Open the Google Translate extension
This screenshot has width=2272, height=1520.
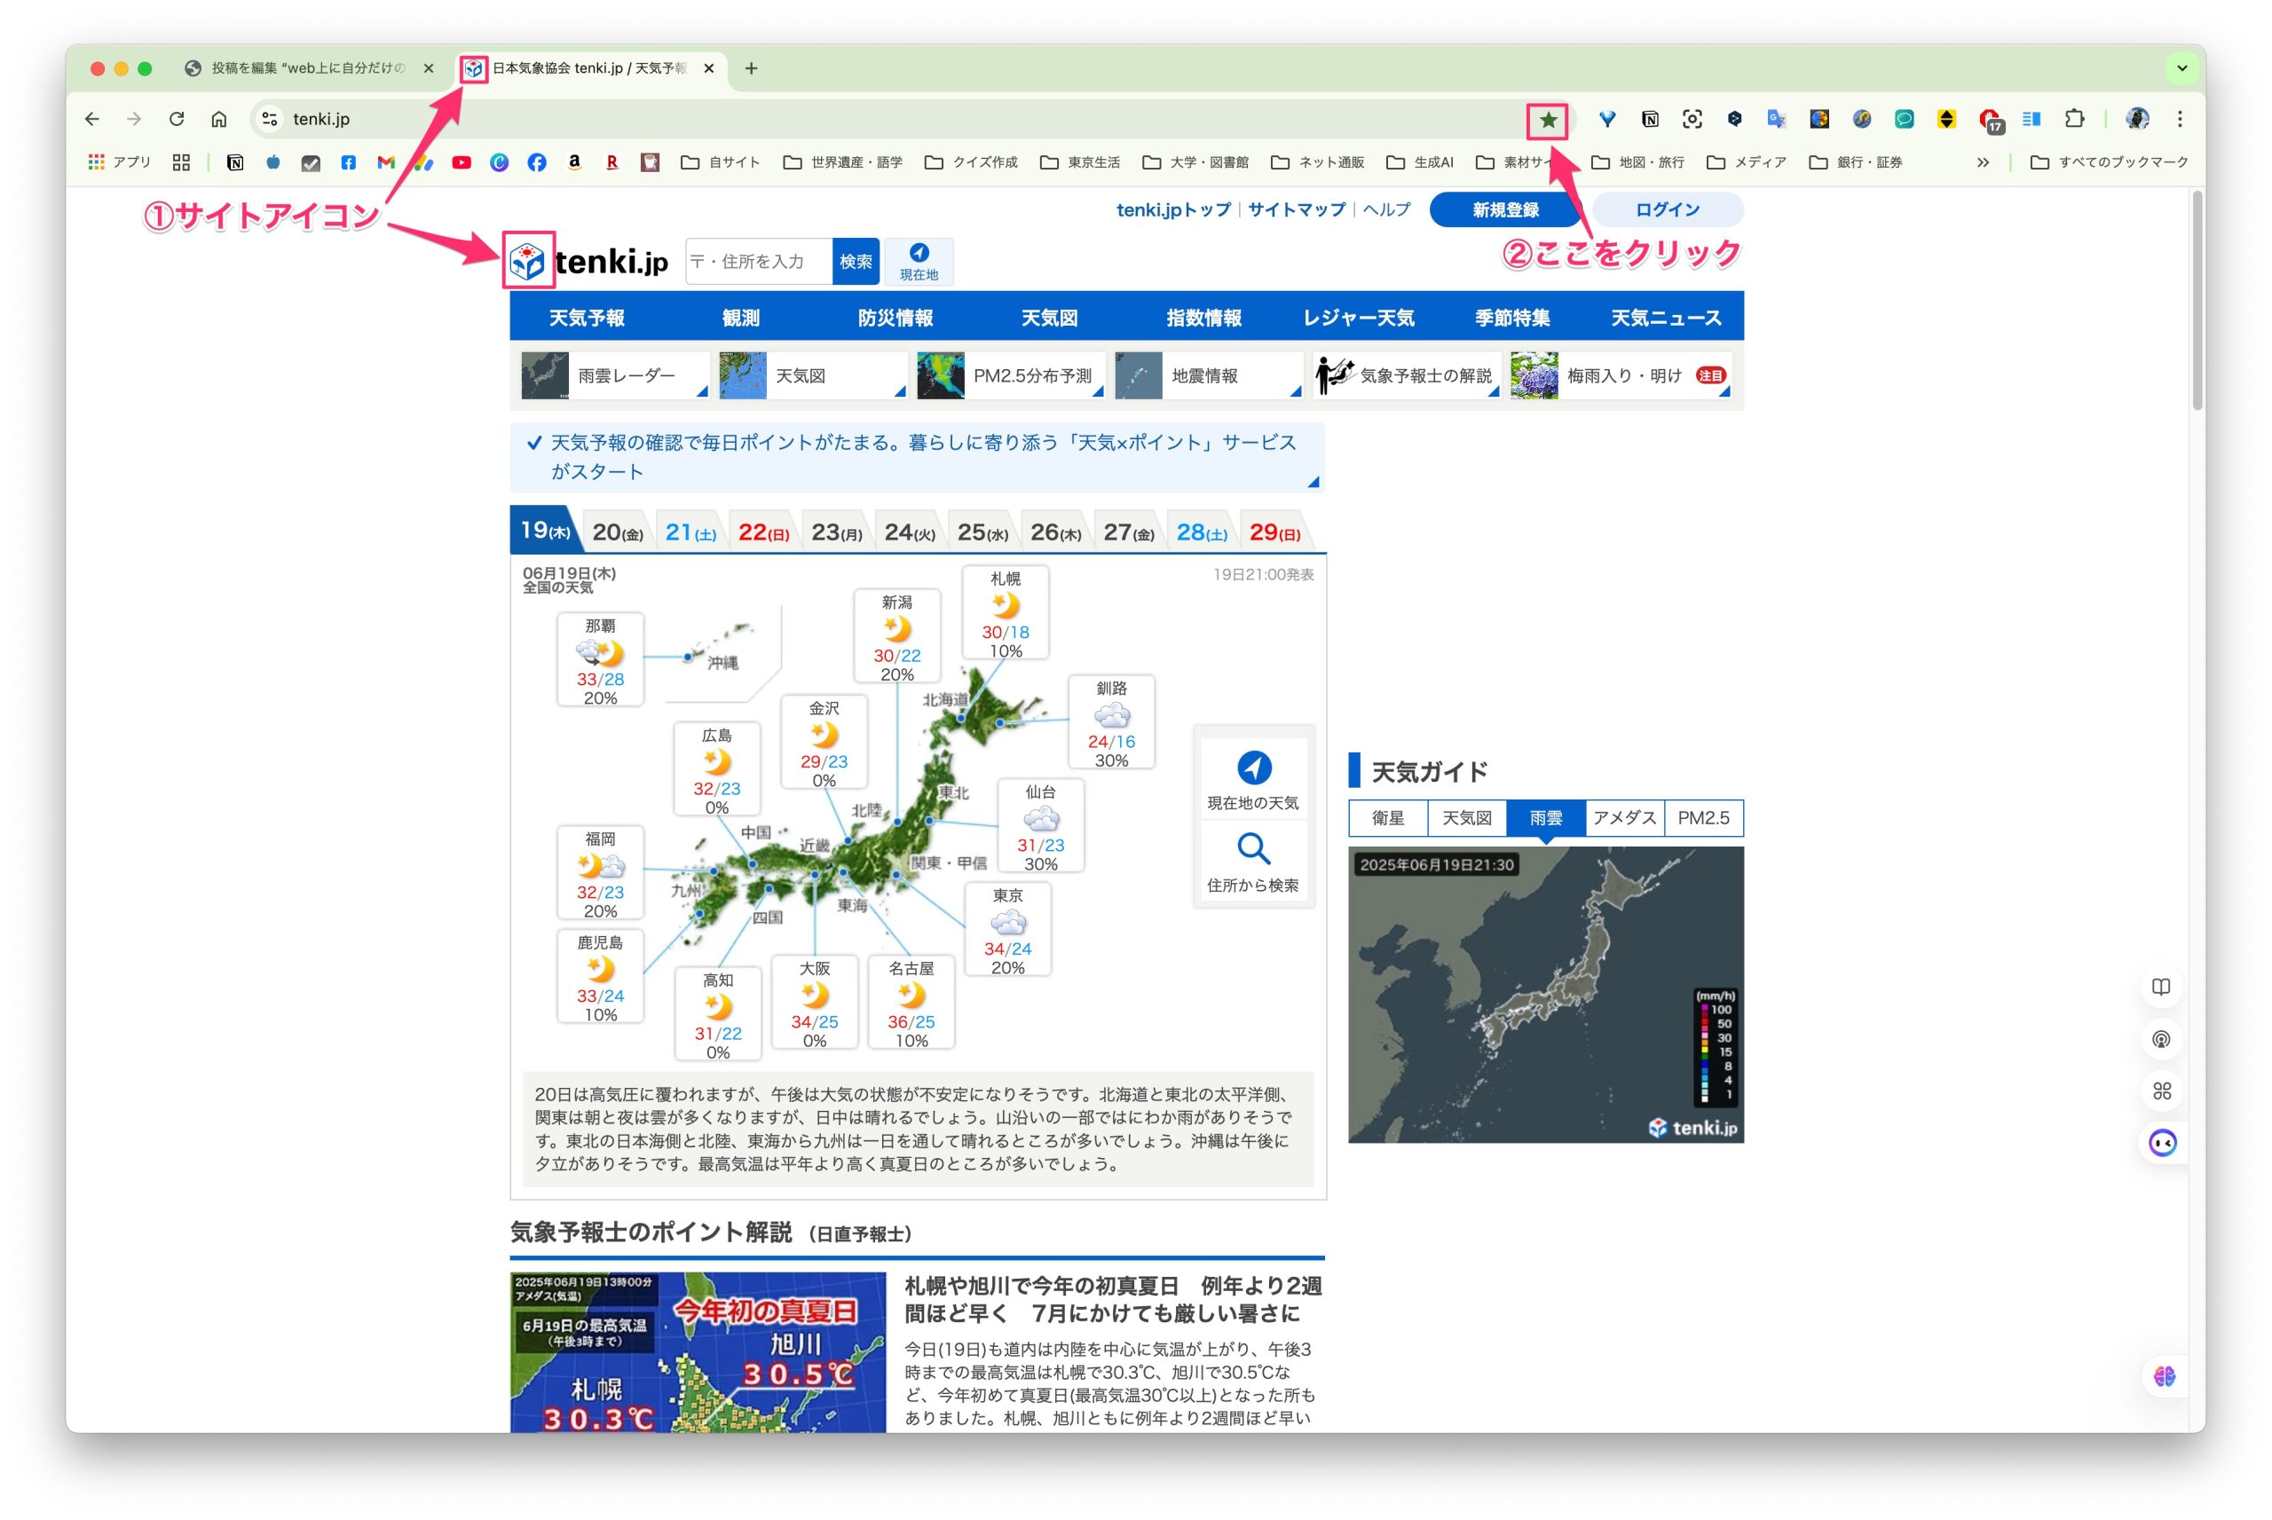pyautogui.click(x=1776, y=119)
